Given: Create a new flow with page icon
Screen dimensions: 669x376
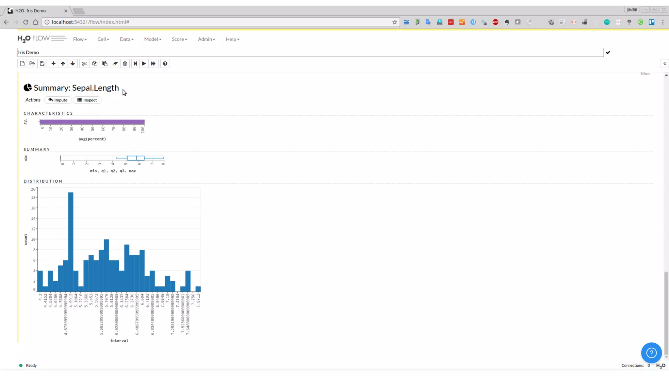Looking at the screenshot, I should [22, 64].
